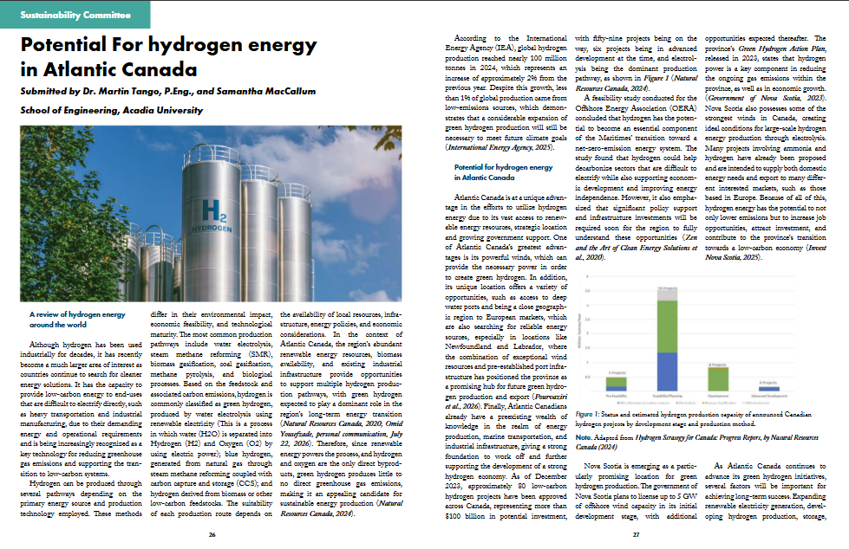Screen dimensions: 849x549
Task: Click the 'Note.' label under the figure
Action: 583,437
